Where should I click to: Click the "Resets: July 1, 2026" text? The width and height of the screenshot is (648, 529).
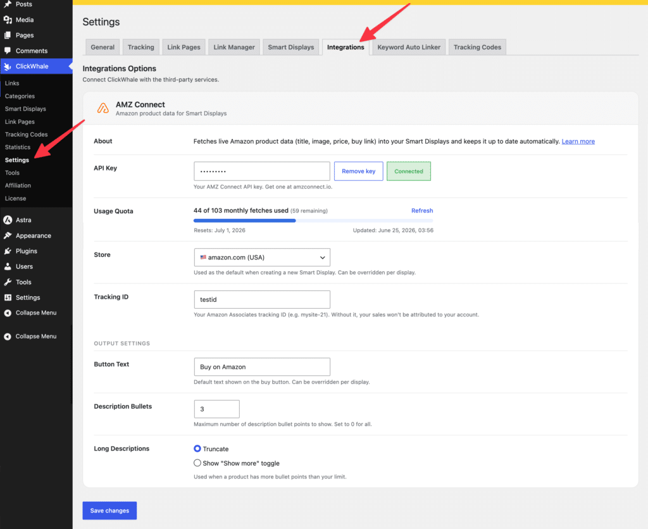tap(220, 230)
